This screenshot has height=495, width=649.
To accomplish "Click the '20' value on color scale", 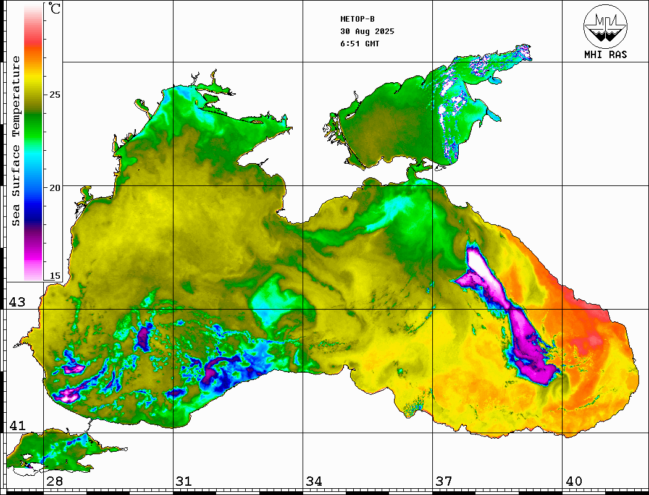I will [54, 188].
